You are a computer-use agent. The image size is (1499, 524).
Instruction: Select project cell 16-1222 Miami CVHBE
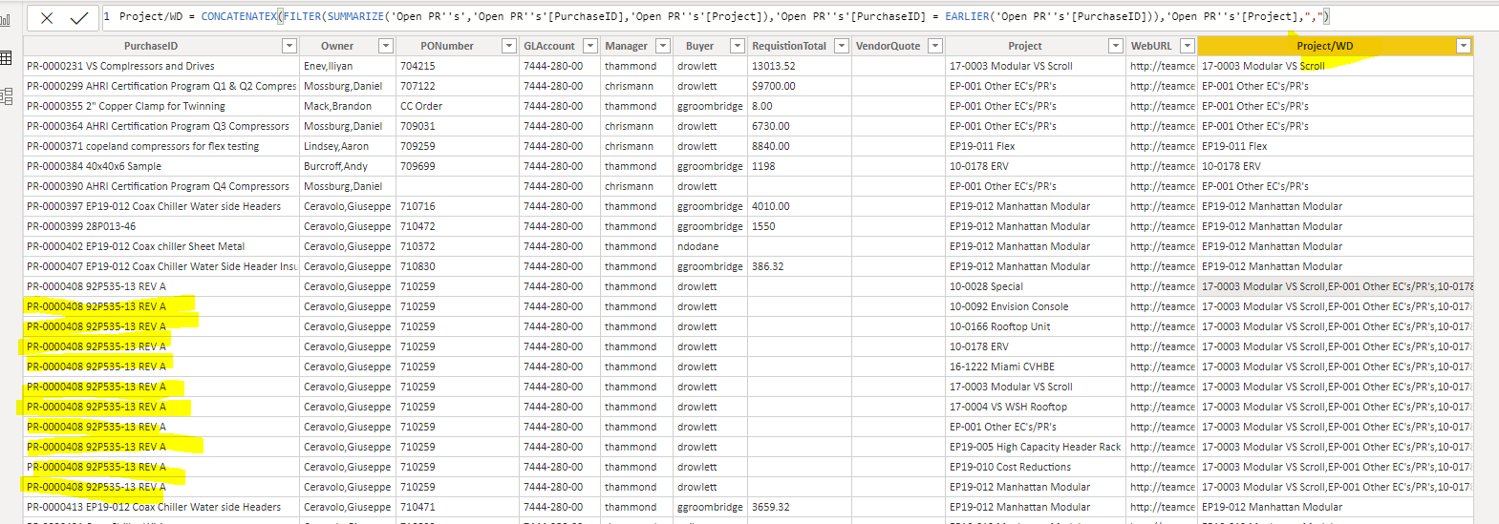click(x=1036, y=367)
